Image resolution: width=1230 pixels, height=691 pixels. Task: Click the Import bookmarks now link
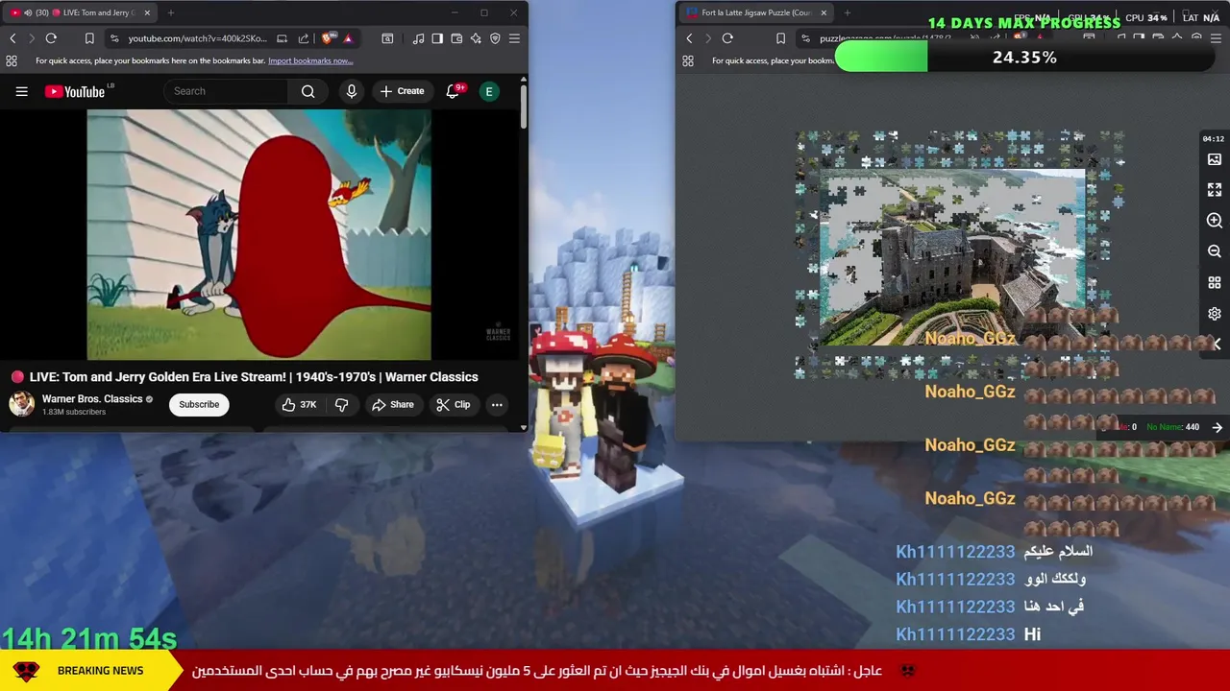tap(310, 60)
